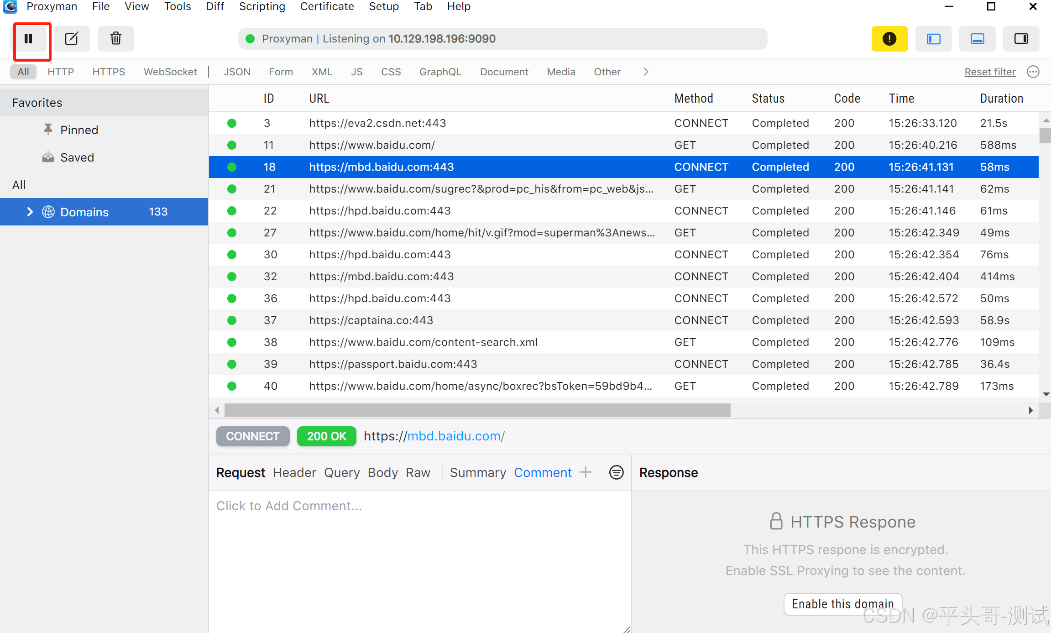Add a custom request tab with plus icon
Image resolution: width=1051 pixels, height=633 pixels.
(x=586, y=472)
